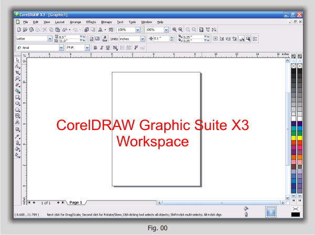
Task: Open the Arial font list dropdown
Action: (61, 48)
